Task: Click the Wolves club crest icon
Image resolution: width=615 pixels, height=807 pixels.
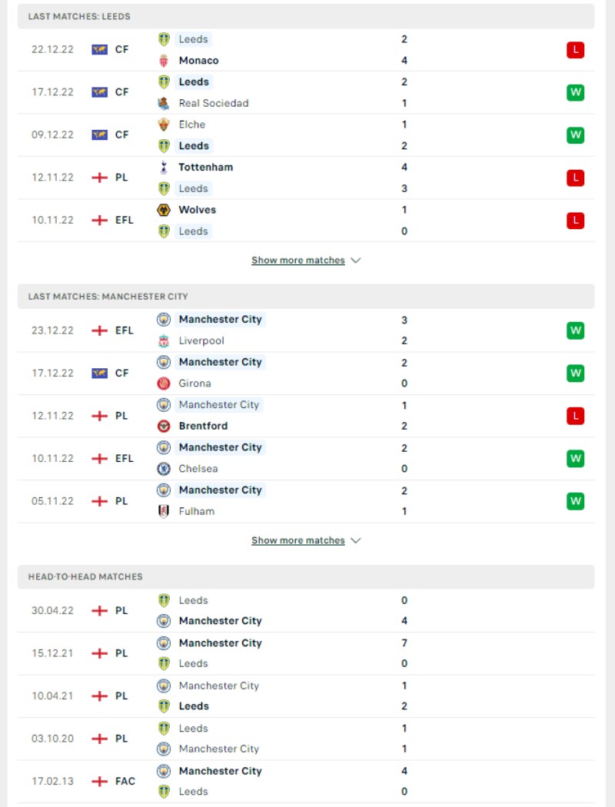Action: pyautogui.click(x=164, y=210)
